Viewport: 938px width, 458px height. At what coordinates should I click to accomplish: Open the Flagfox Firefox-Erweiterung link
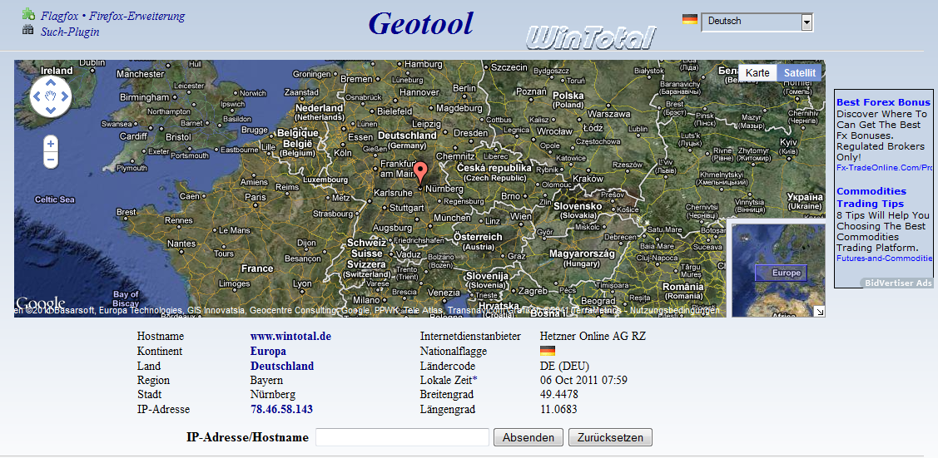(112, 16)
